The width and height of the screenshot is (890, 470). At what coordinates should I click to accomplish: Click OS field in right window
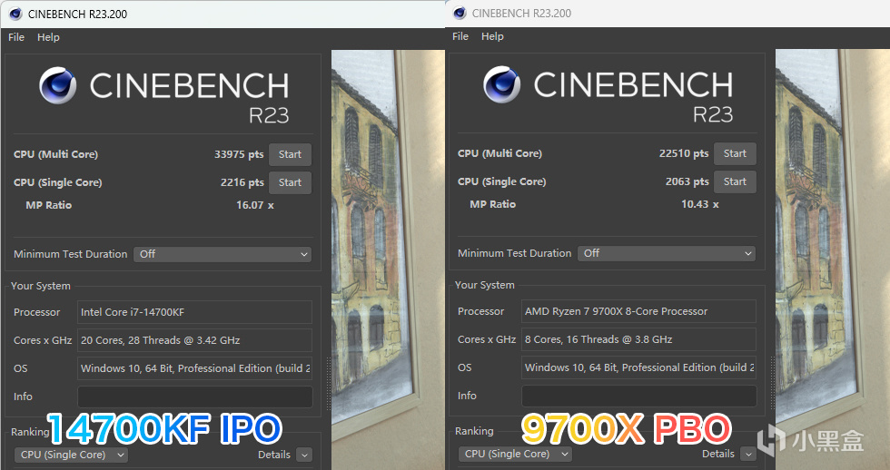click(638, 367)
